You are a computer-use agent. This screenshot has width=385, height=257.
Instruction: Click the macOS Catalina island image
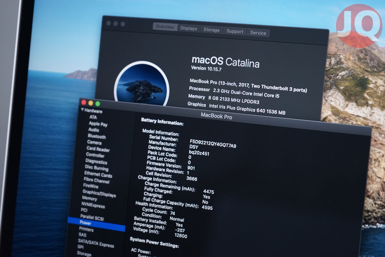pos(141,84)
